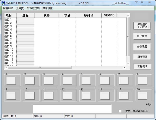Open the 工具[T] menu
156x120 pixels.
(20, 8)
